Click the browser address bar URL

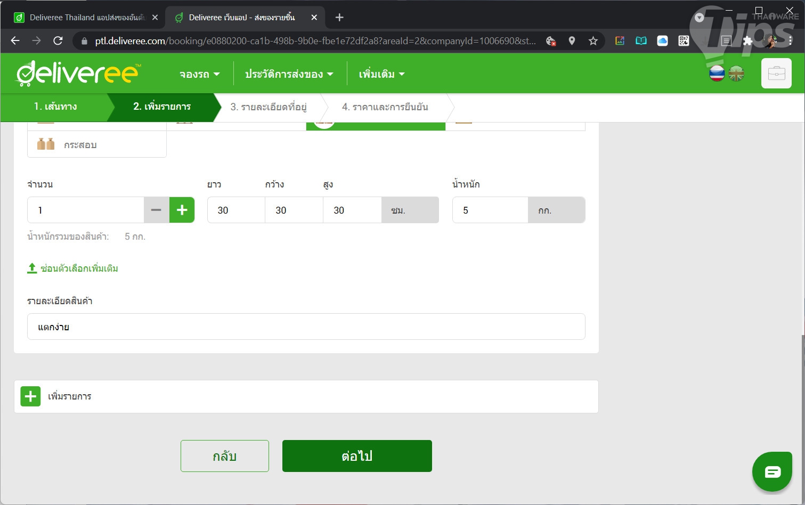click(315, 41)
